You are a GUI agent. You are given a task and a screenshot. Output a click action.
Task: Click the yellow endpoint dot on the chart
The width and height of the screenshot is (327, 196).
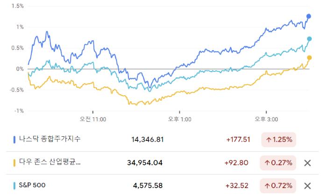pyautogui.click(x=309, y=57)
